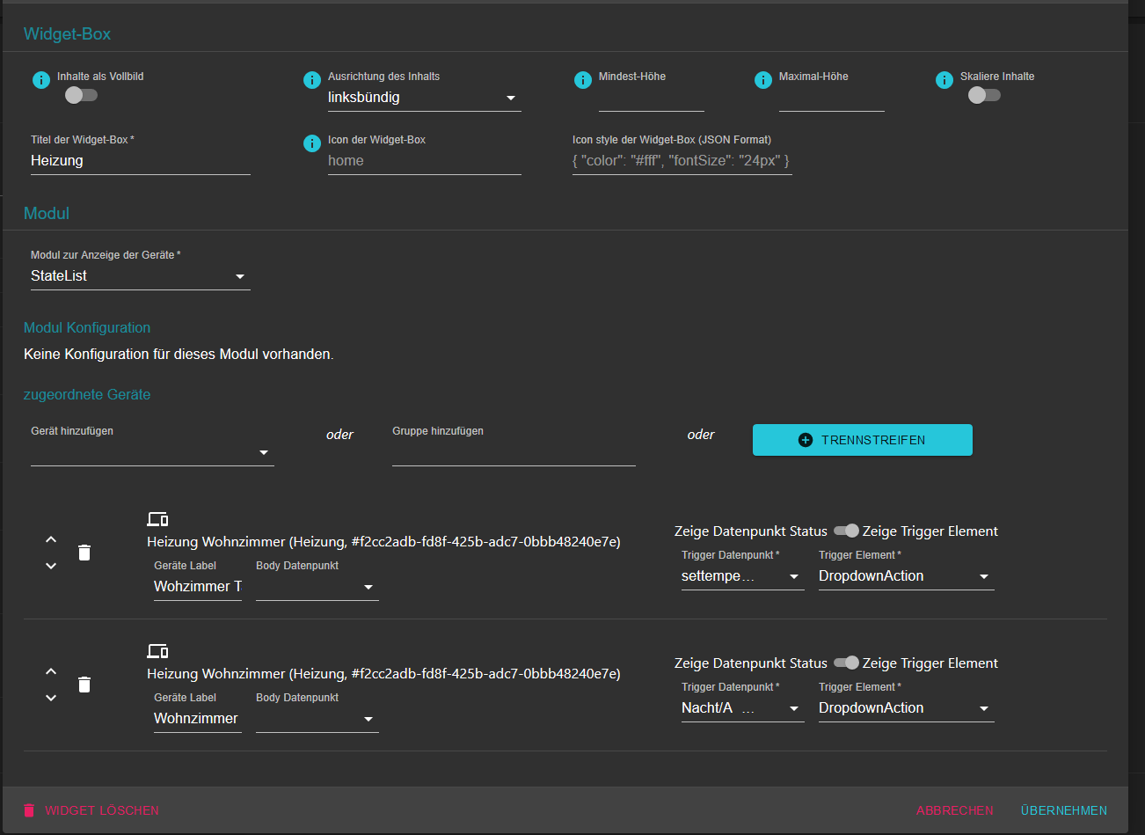Click info icon beside Skaliere Inhalte

click(944, 80)
